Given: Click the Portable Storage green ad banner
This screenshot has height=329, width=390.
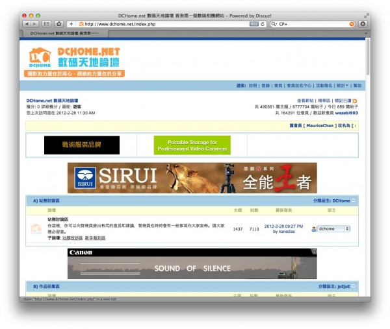Looking at the screenshot, I should [192, 145].
